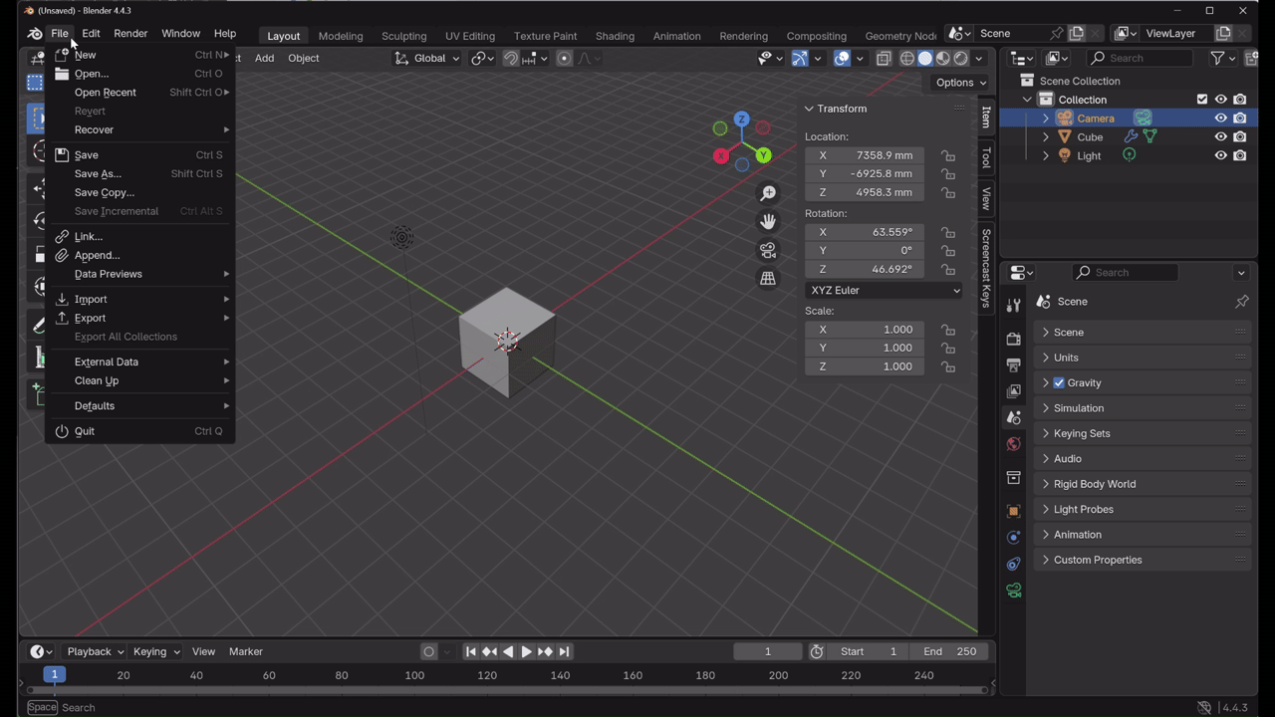
Task: Open the World properties tab icon
Action: coord(1013,444)
